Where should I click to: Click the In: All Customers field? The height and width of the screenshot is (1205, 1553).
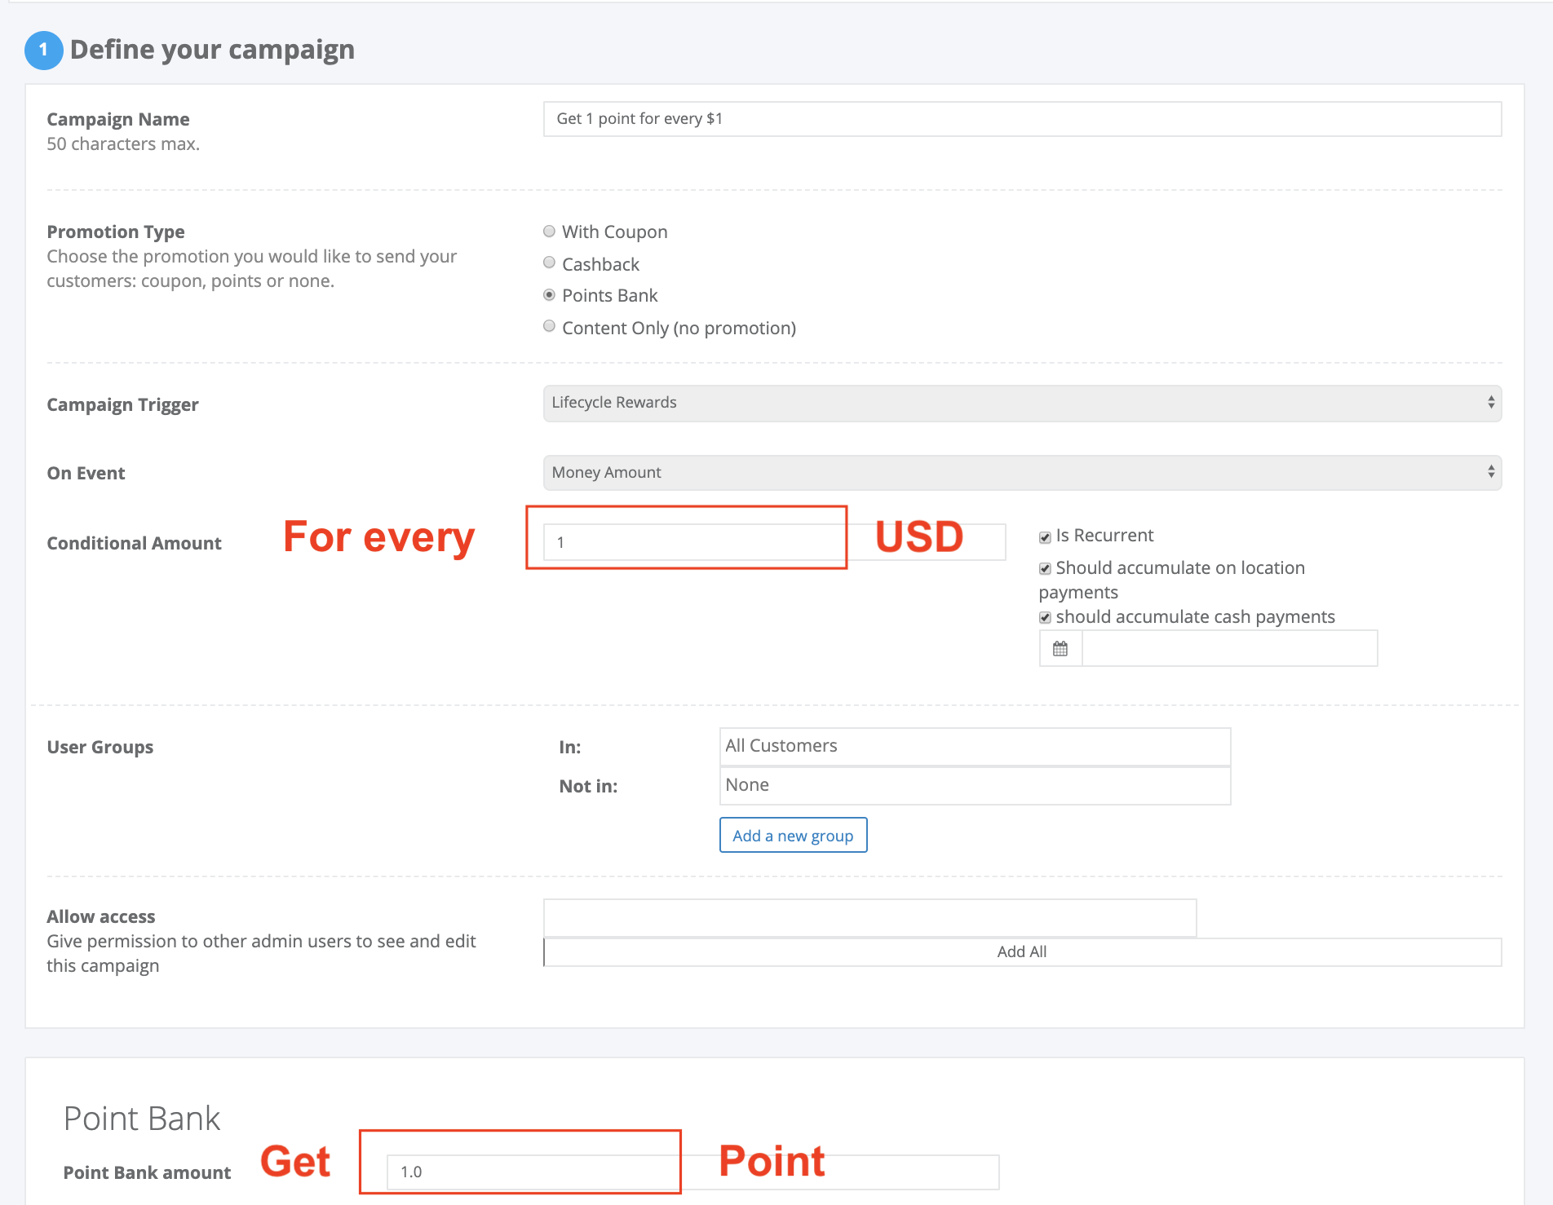pyautogui.click(x=975, y=746)
